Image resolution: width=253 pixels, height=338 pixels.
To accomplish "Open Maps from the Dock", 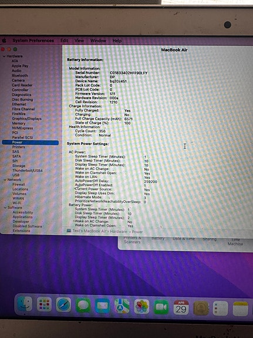I will tap(122, 306).
